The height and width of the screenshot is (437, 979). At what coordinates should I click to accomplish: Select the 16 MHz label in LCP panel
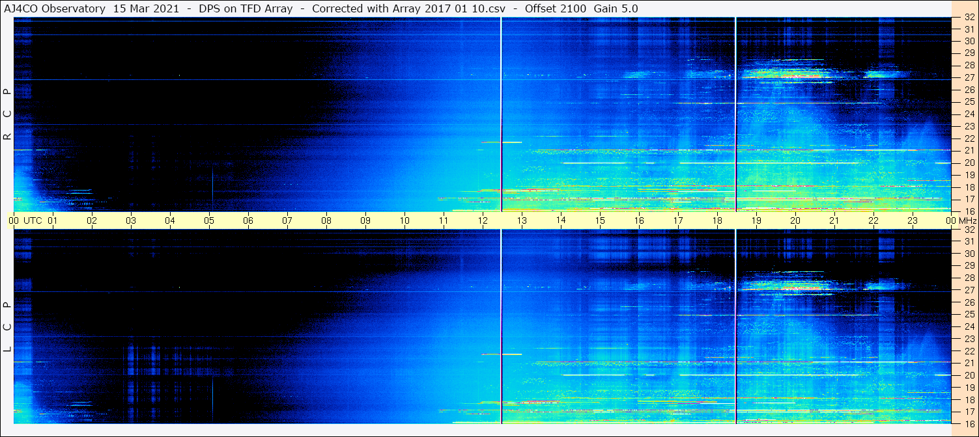(969, 423)
